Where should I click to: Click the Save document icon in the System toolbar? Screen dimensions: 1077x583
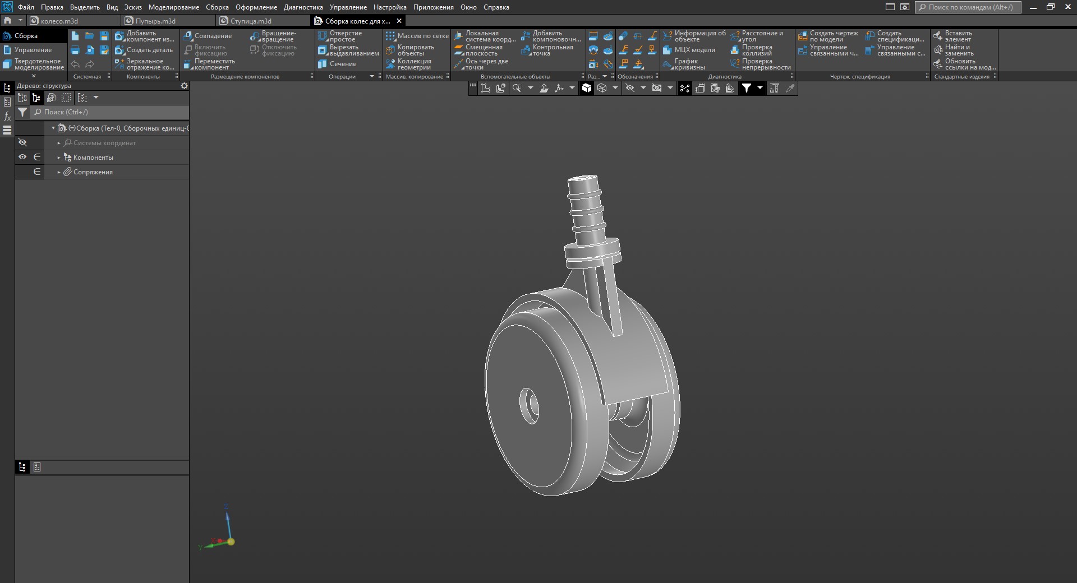[104, 36]
